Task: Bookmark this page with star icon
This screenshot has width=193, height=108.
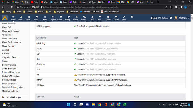Action: pos(171,7)
